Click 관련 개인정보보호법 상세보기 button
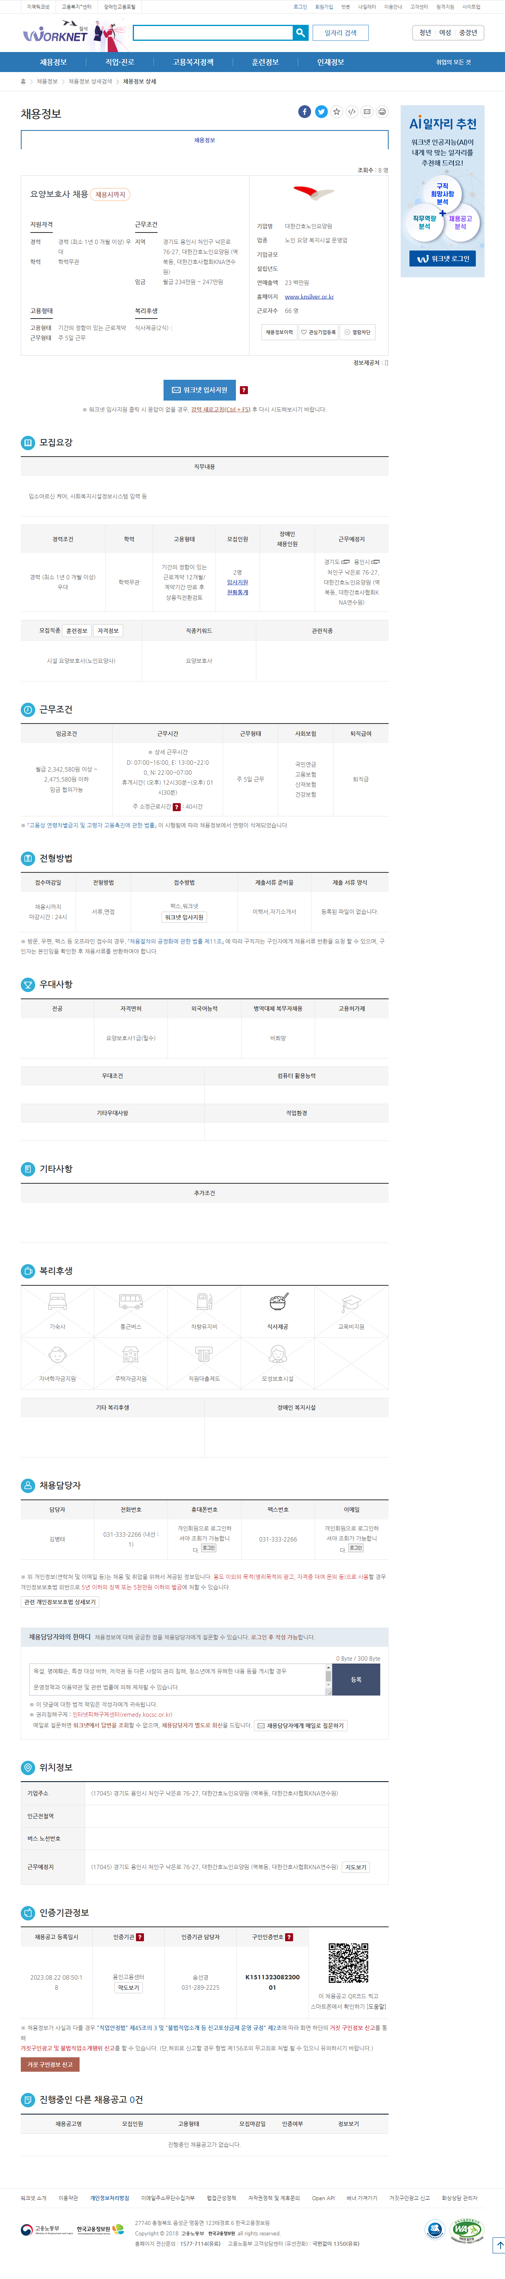Viewport: 505px width, 2279px height. (60, 1602)
